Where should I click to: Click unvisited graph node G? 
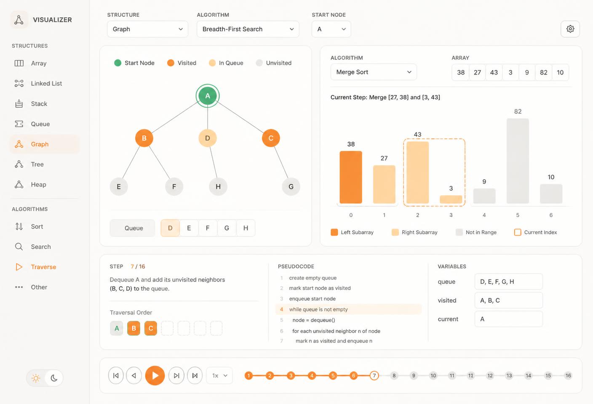coord(291,186)
